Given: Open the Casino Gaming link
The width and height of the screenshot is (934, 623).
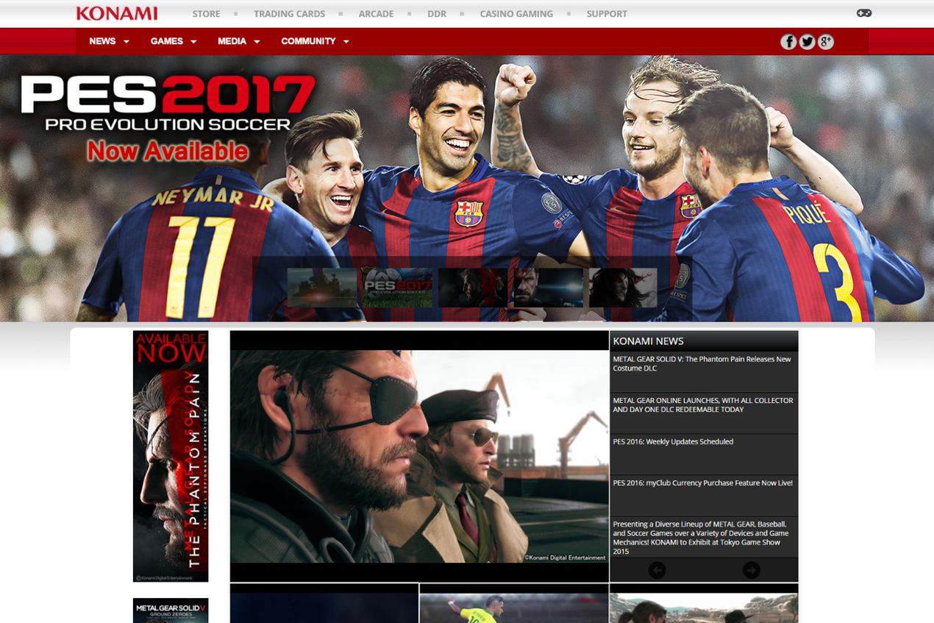Looking at the screenshot, I should tap(516, 14).
